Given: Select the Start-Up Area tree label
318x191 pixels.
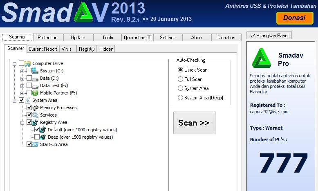Looking at the screenshot, I should pos(54,144).
